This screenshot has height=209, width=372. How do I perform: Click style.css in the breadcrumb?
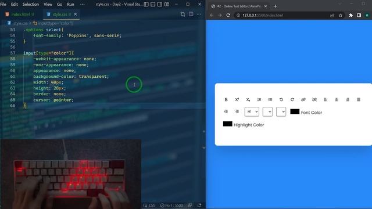(x=20, y=23)
